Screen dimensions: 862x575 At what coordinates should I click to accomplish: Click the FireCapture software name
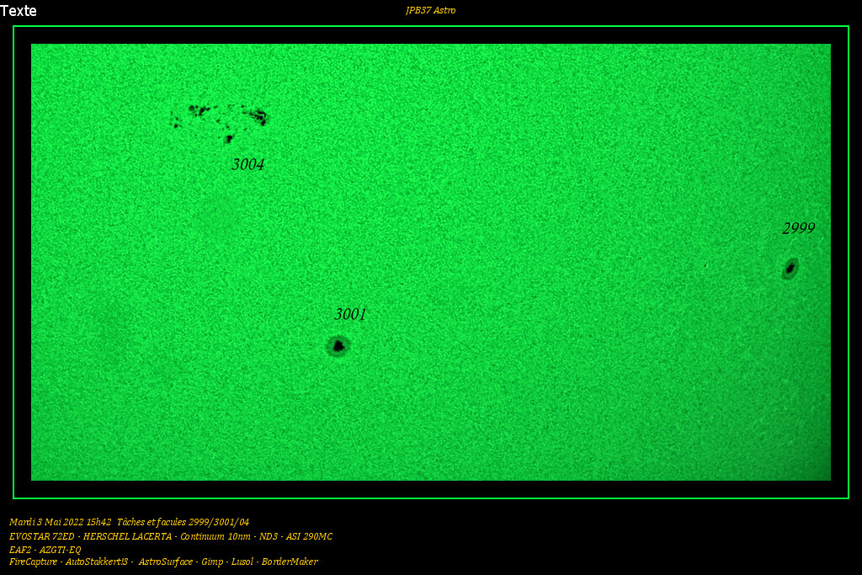click(33, 562)
